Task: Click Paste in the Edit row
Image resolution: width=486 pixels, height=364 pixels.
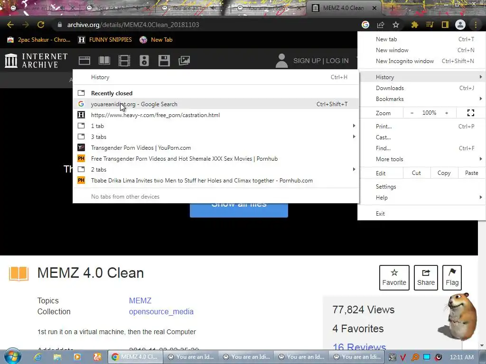Action: pyautogui.click(x=471, y=173)
